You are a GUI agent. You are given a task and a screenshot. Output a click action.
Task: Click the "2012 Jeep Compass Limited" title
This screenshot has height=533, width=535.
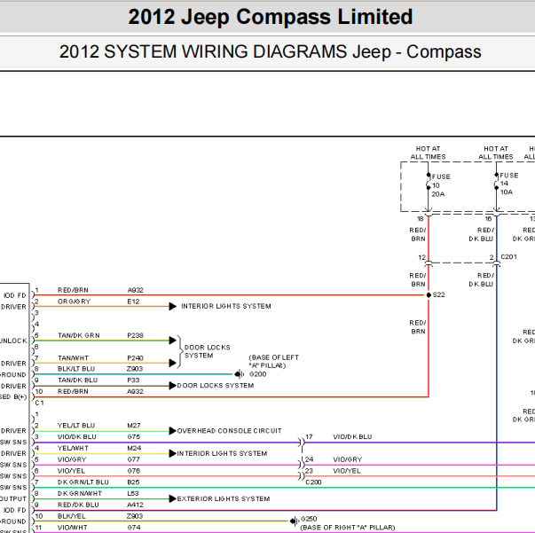[271, 17]
